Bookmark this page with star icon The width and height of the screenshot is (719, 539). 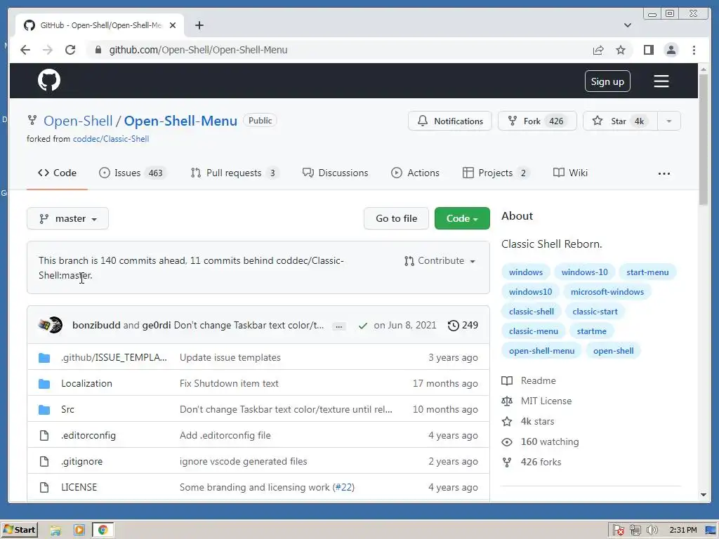[621, 50]
